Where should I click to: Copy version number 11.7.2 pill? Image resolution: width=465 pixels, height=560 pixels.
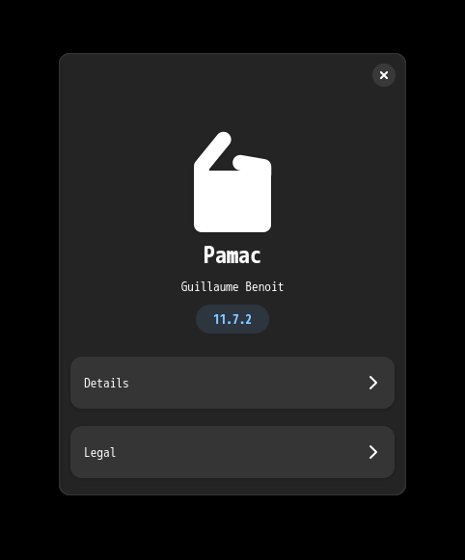click(x=232, y=319)
